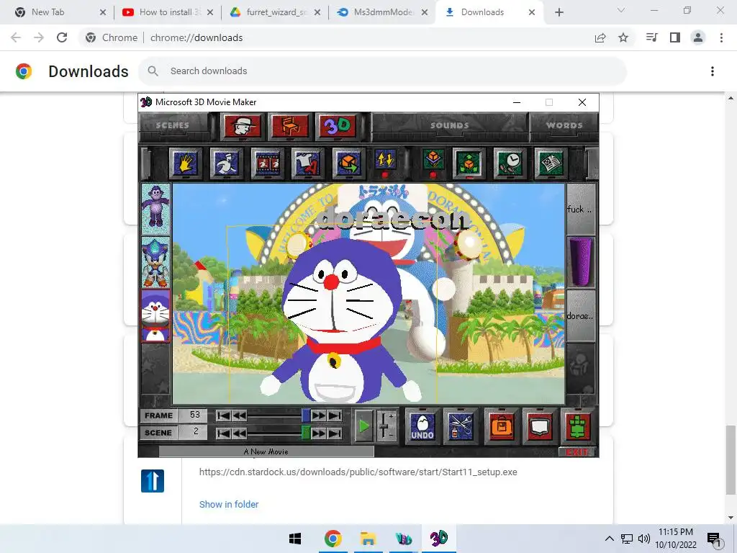Open the SOUNDS panel

click(x=449, y=125)
